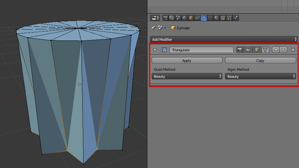The image size is (299, 168).
Task: Open the Render properties camera icon
Action: pos(165,18)
